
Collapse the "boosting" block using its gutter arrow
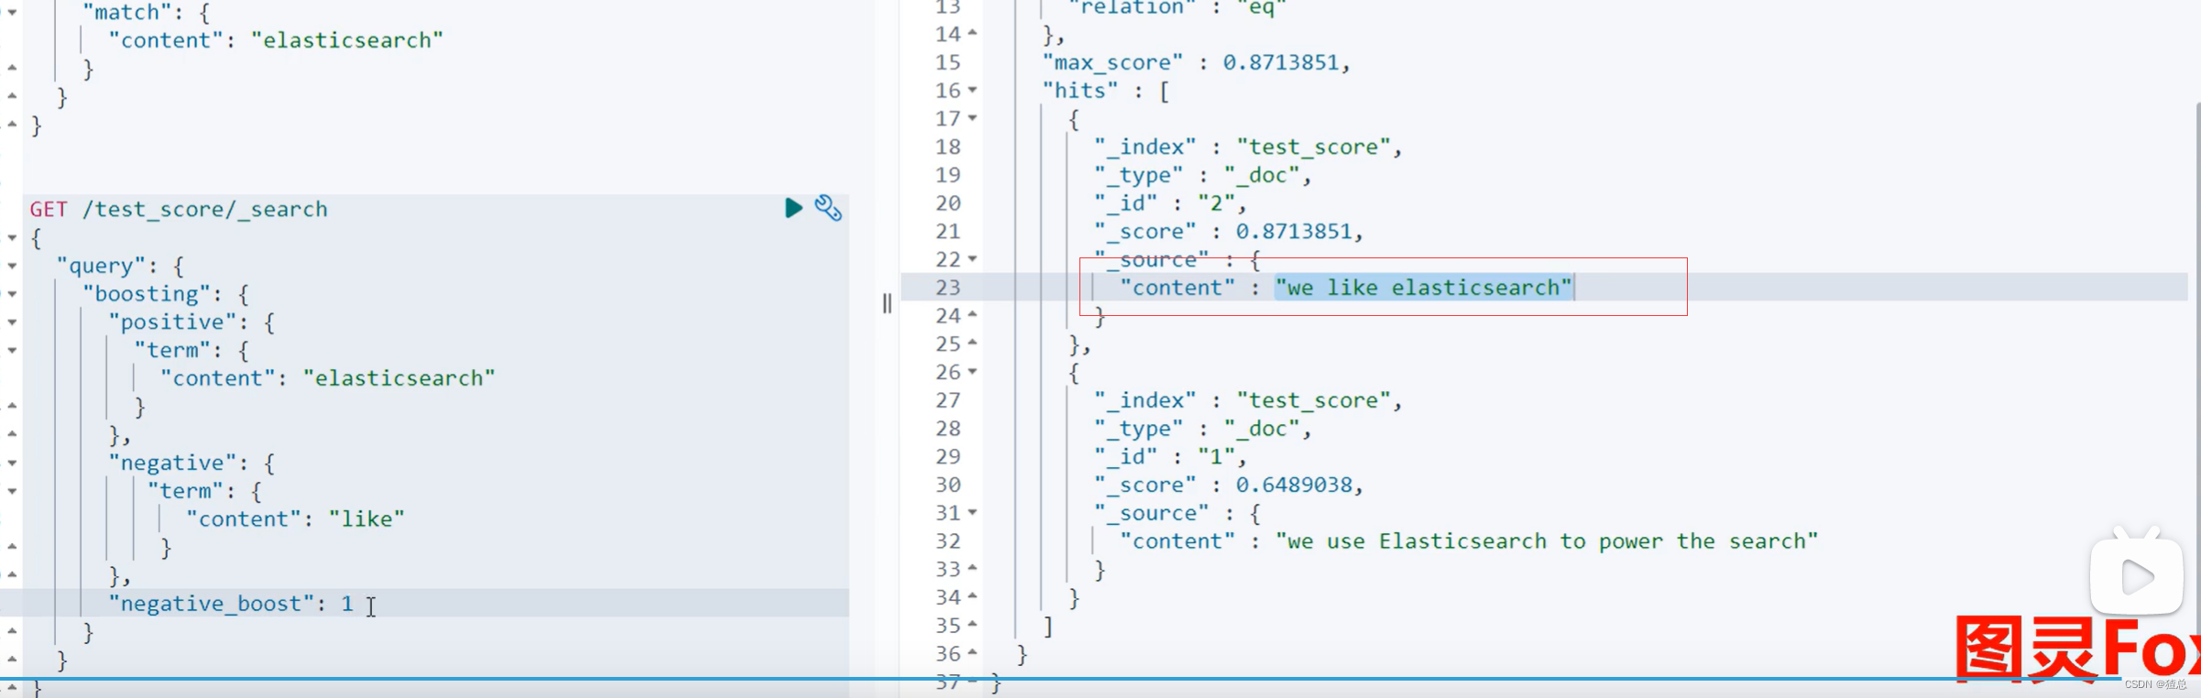[x=12, y=294]
